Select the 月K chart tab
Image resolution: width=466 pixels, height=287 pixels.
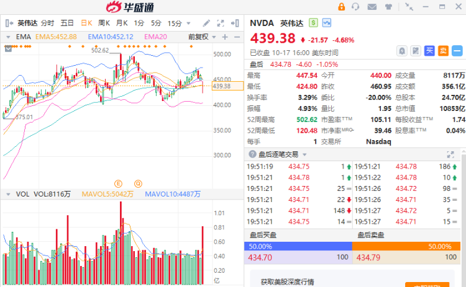point(122,23)
